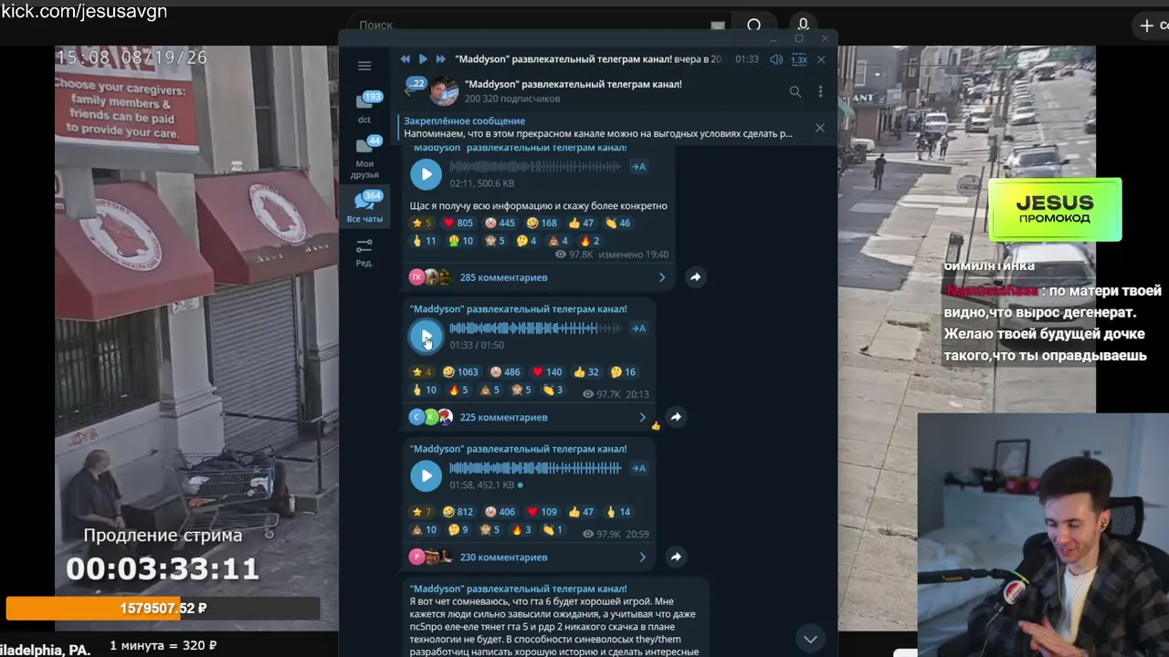Dismiss the top audio player bar

[821, 59]
